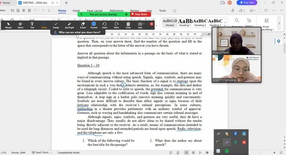Enable the Spotlight tool

(x=69, y=25)
